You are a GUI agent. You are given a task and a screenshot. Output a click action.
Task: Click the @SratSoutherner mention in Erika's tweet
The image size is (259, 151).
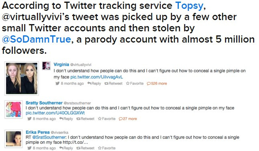pyautogui.click(x=49, y=137)
